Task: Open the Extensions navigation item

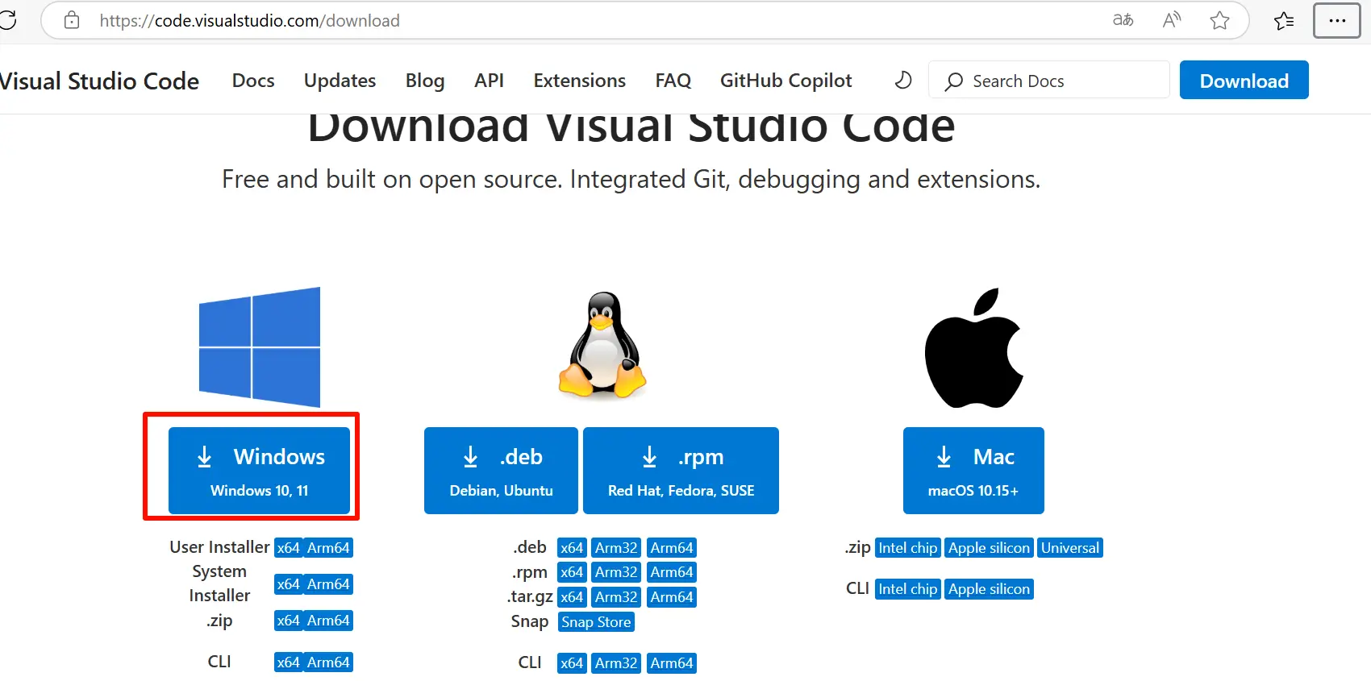Action: click(x=579, y=81)
